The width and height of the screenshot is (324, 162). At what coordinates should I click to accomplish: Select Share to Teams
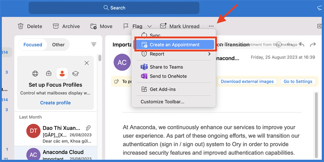point(174,67)
